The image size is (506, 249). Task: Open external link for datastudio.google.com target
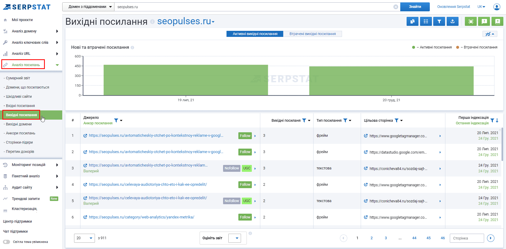click(366, 152)
